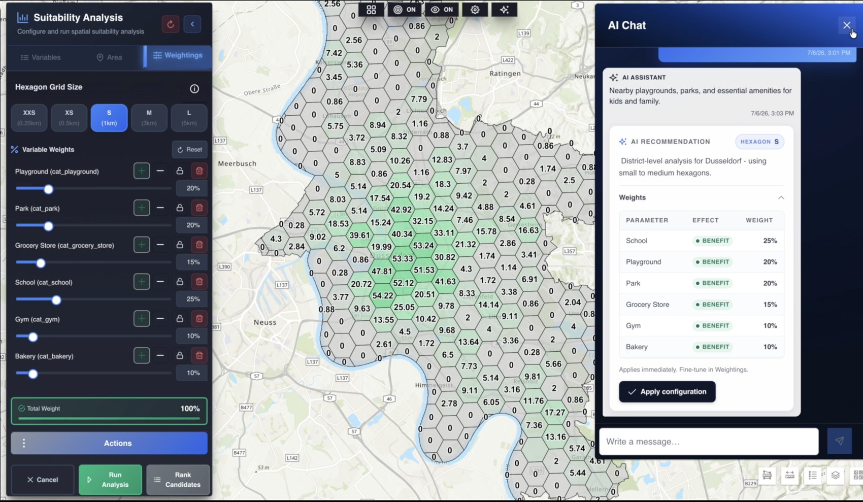The image size is (863, 502).
Task: Delete the Gym variable
Action: click(x=199, y=319)
